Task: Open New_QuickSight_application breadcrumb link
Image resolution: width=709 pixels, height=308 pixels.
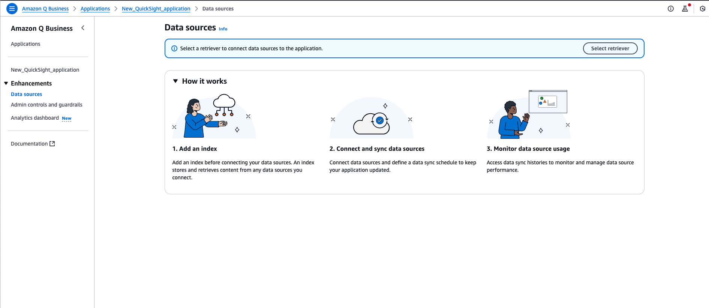Action: 156,9
